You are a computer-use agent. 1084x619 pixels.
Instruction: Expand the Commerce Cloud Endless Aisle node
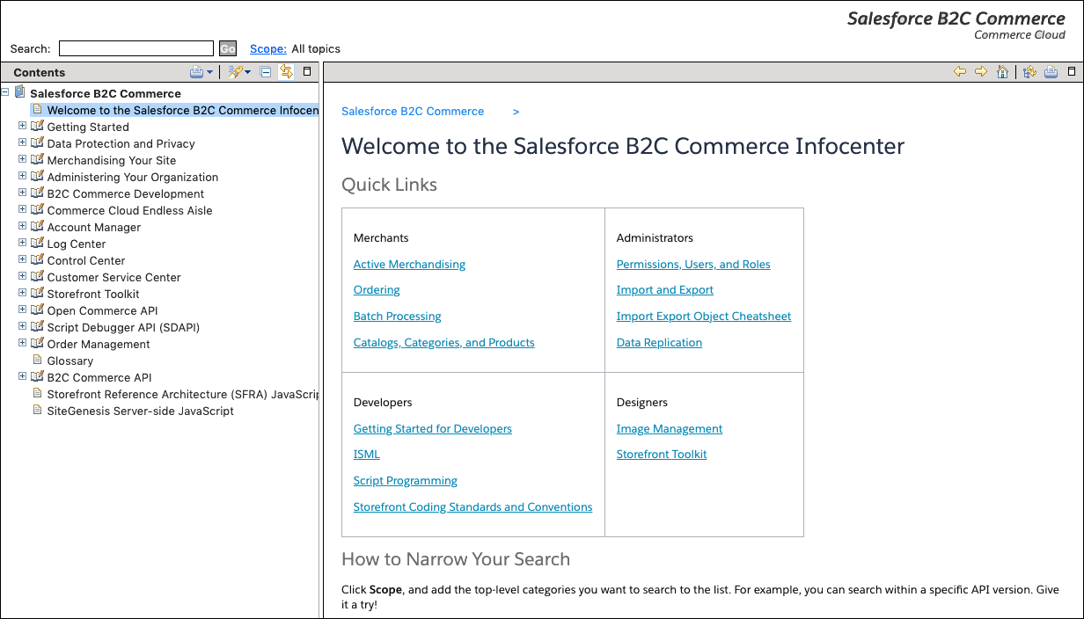coord(22,209)
